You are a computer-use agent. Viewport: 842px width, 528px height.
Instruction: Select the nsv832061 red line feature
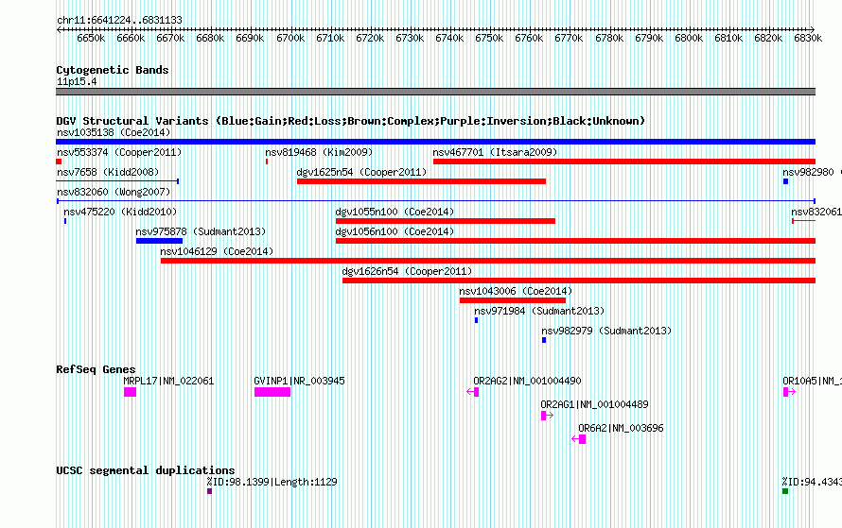click(803, 221)
